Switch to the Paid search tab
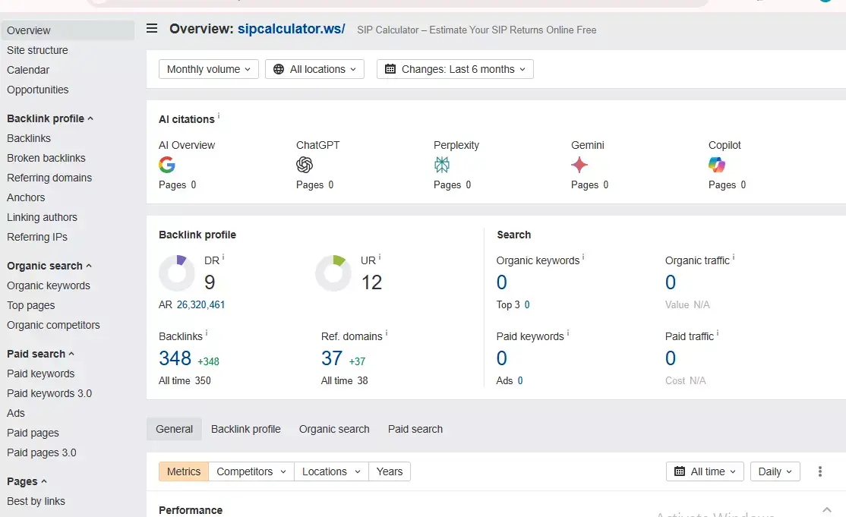Image resolution: width=846 pixels, height=517 pixels. tap(415, 429)
